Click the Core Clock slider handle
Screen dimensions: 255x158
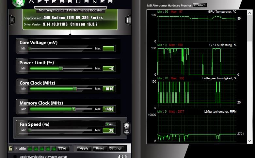coord(75,88)
